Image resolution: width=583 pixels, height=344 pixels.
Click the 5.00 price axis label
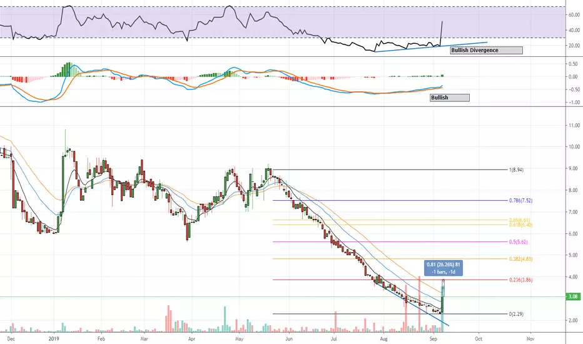pyautogui.click(x=574, y=255)
